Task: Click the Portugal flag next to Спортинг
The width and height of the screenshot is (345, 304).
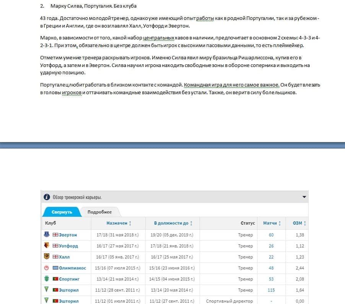Action: (x=55, y=279)
